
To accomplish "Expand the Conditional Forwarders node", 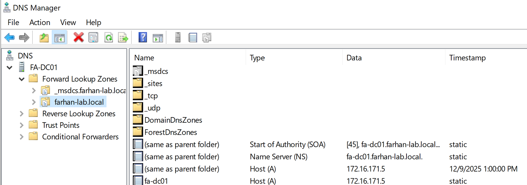I will (x=22, y=137).
